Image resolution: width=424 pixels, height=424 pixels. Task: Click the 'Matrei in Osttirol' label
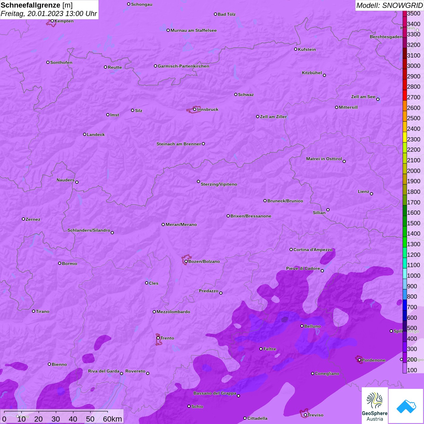click(x=324, y=159)
